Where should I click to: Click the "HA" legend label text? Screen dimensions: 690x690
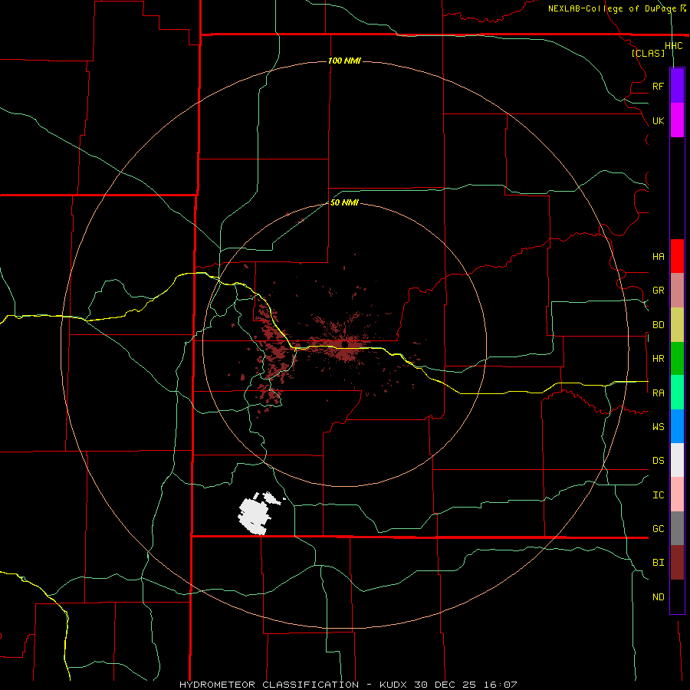658,257
